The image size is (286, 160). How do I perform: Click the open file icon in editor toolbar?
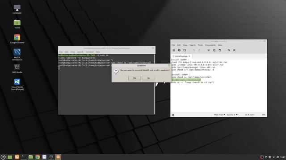179,50
